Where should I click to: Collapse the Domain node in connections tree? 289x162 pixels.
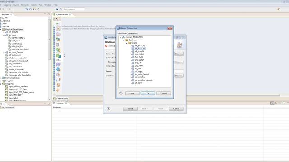pos(121,37)
